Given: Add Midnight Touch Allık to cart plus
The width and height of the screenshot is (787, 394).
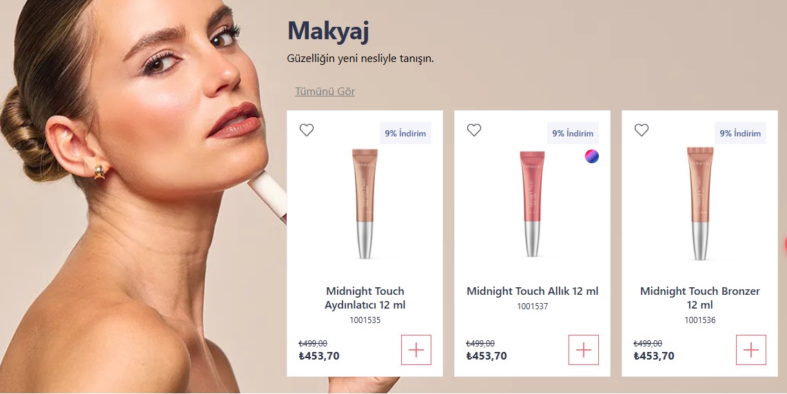Looking at the screenshot, I should pos(584,350).
